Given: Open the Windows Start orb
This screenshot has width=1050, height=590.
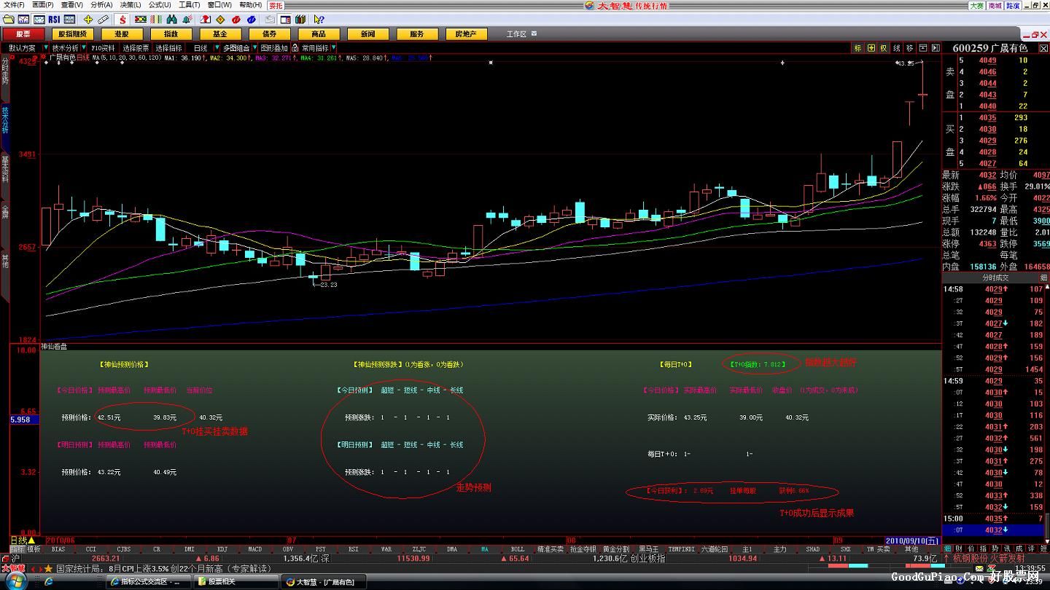Looking at the screenshot, I should pyautogui.click(x=16, y=581).
